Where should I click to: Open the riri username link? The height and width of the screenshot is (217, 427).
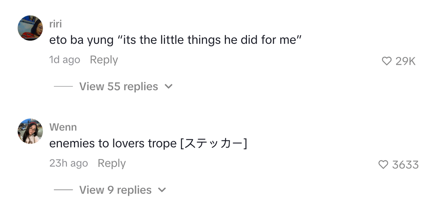(x=55, y=24)
